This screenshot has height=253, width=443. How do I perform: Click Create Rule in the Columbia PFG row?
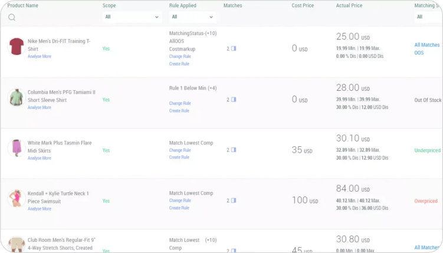(179, 111)
